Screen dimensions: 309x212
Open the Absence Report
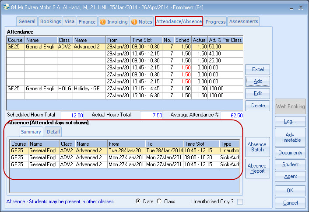[x=257, y=168]
